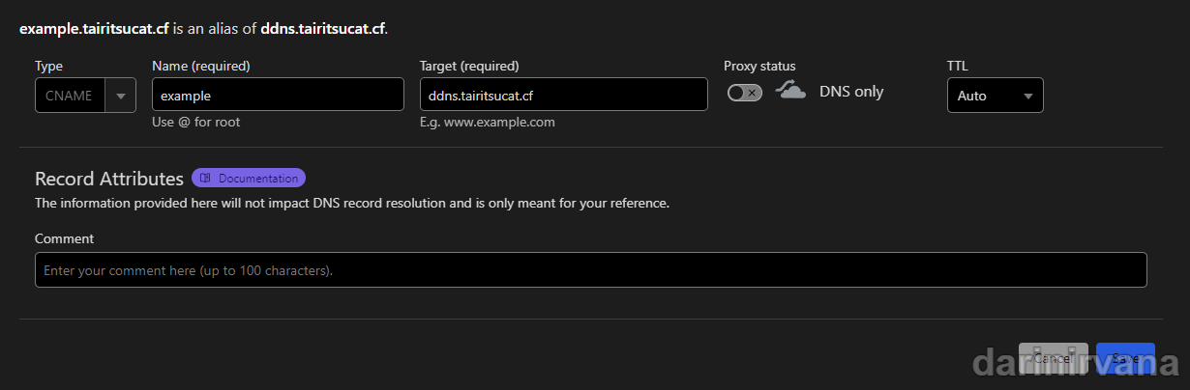Toggle the Proxy status switch
The width and height of the screenshot is (1190, 390).
(745, 93)
